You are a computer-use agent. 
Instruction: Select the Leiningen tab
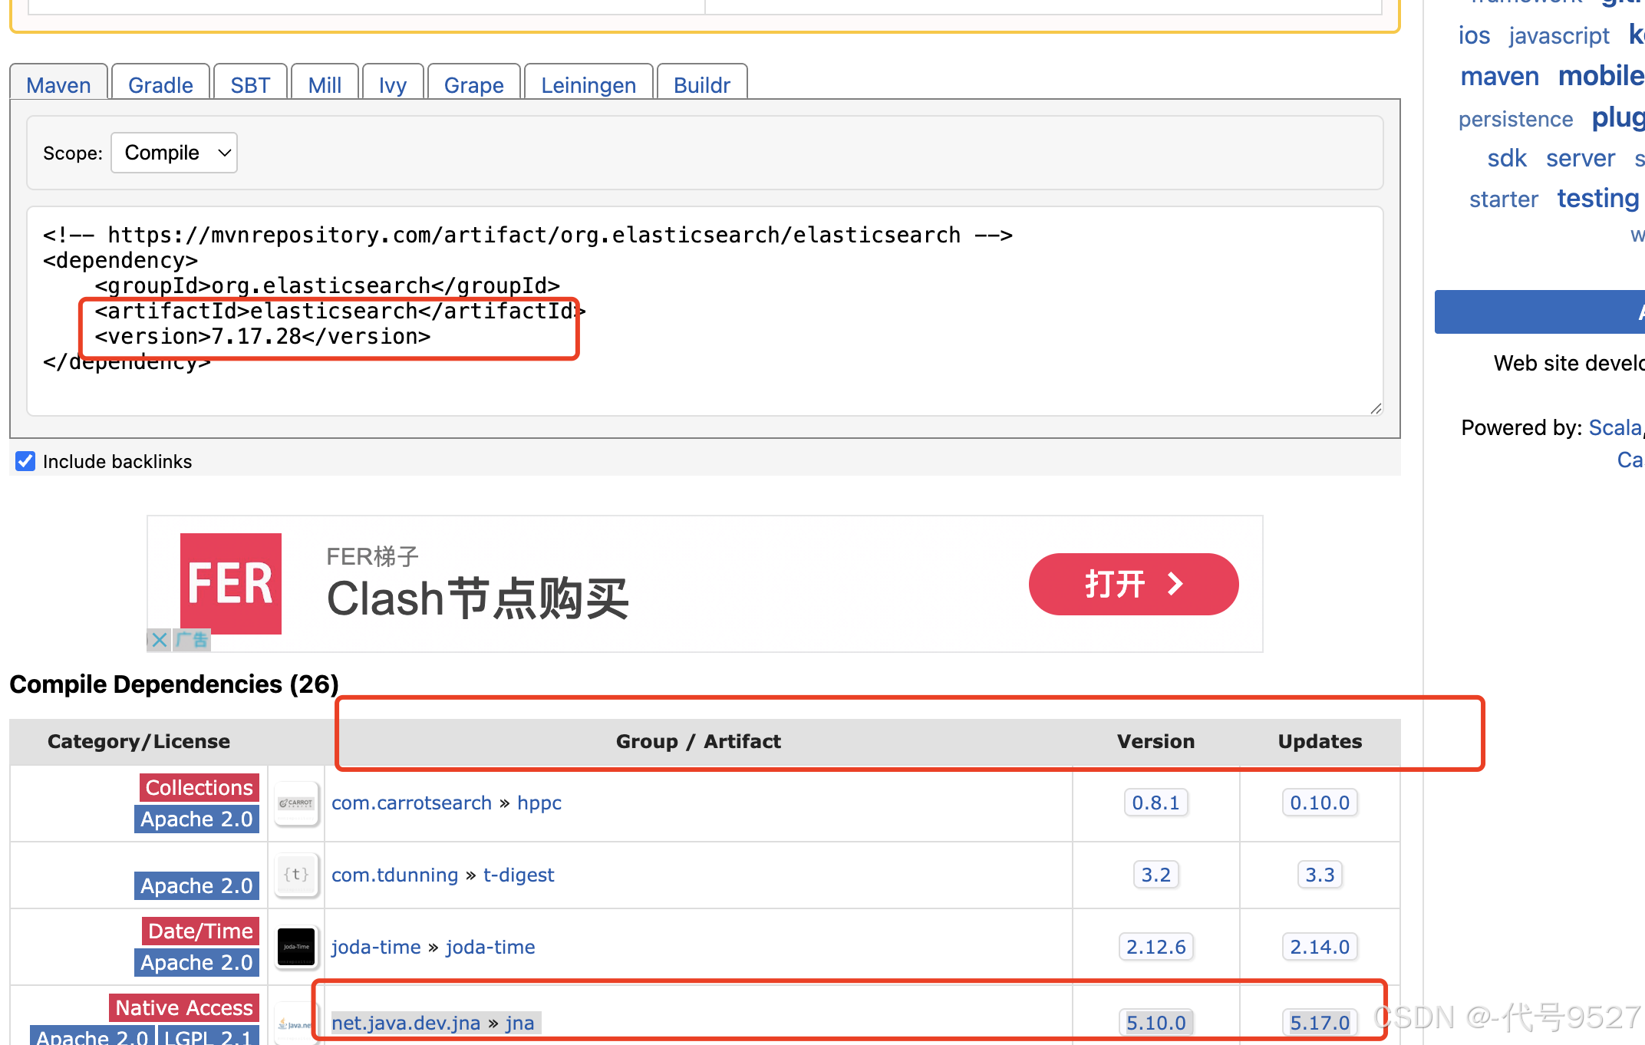588,85
